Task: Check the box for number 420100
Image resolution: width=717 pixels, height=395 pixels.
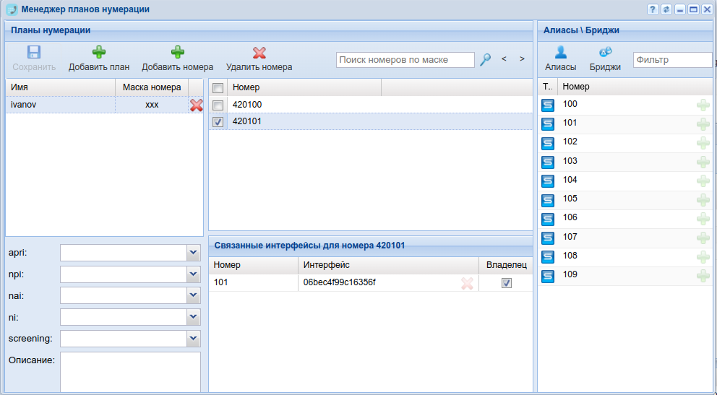Action: click(x=218, y=105)
